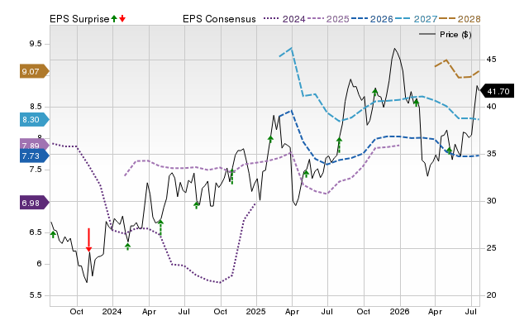Click the dark purple 6.98 value tag
Screen dimensions: 529x316
(x=34, y=203)
